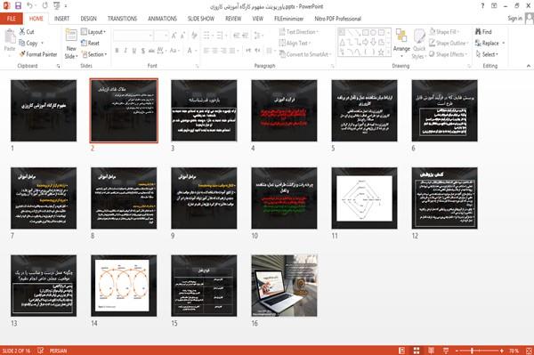534x355 pixels.
Task: Switch to DESIGN tab
Action: tap(88, 19)
